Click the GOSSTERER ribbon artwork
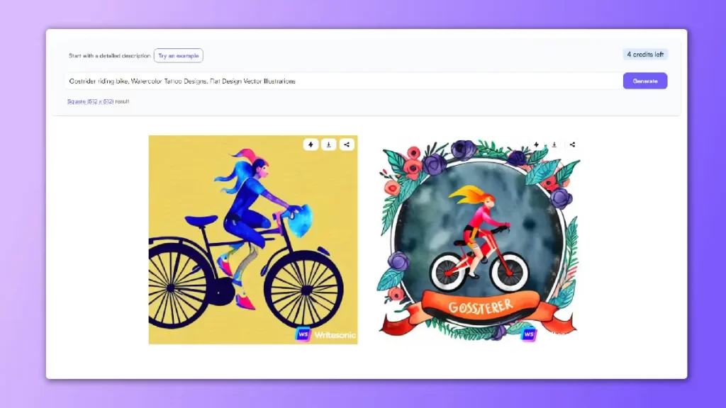This screenshot has height=408, width=726. coord(482,305)
